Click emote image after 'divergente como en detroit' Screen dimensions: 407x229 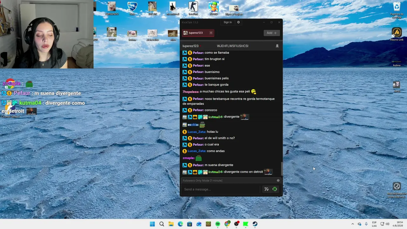pos(268,172)
